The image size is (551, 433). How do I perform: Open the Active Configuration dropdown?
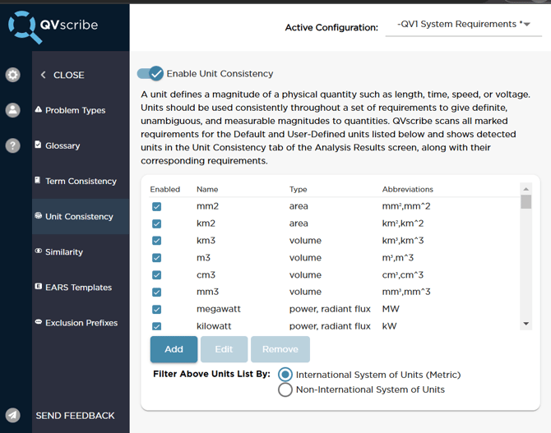pos(463,25)
